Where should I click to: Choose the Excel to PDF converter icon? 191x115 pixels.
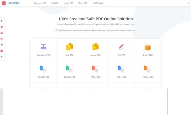pos(69,69)
